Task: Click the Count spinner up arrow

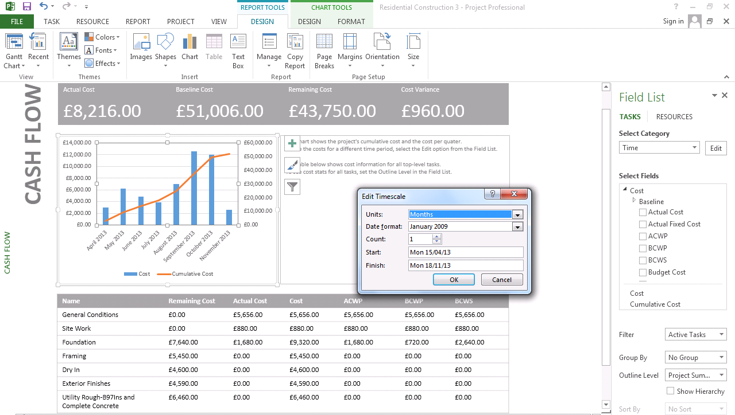Action: point(437,237)
